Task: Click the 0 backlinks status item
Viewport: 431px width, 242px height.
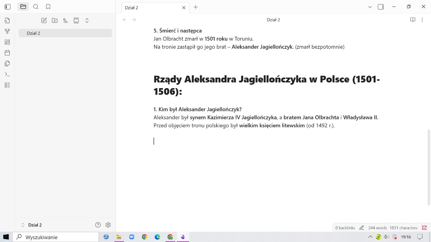Action: pos(345,228)
